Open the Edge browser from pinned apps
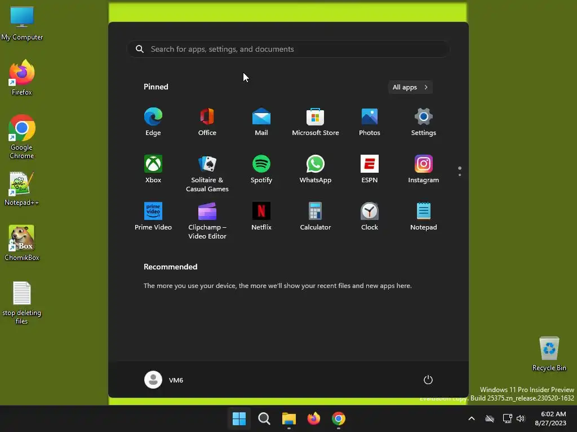The height and width of the screenshot is (432, 577). (x=153, y=121)
